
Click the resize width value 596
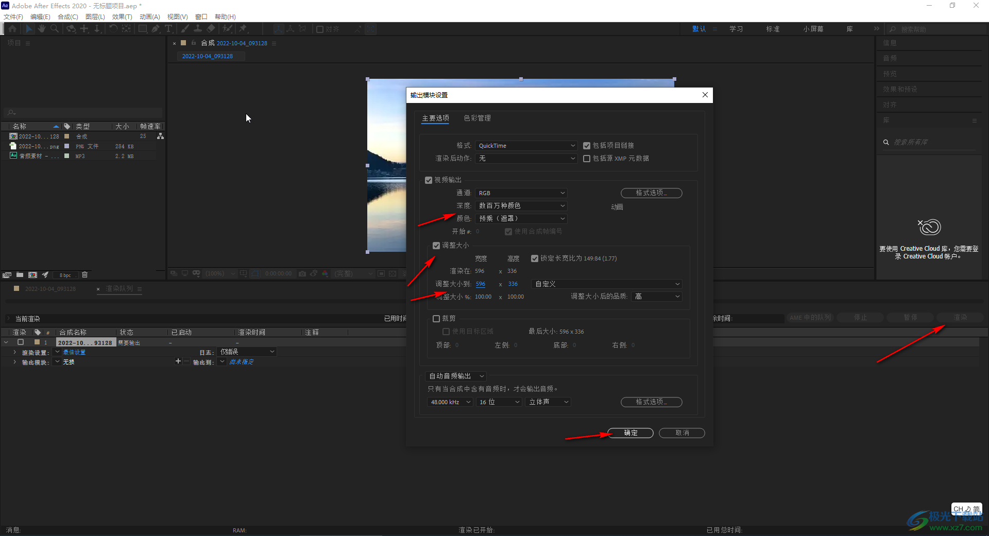(481, 284)
